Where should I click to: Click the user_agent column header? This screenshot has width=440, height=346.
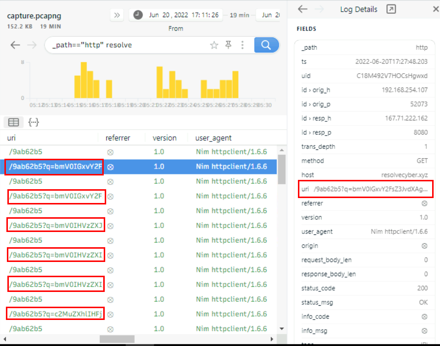(213, 138)
